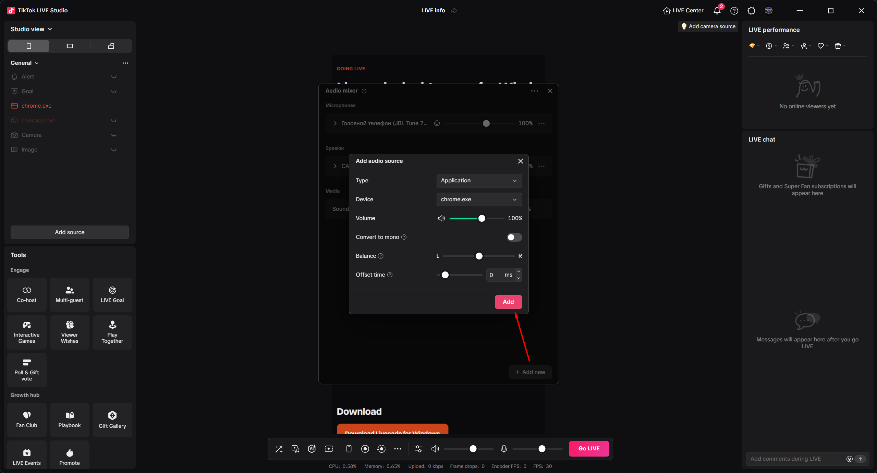Open General section more options menu
Viewport: 877px width, 473px height.
[125, 63]
